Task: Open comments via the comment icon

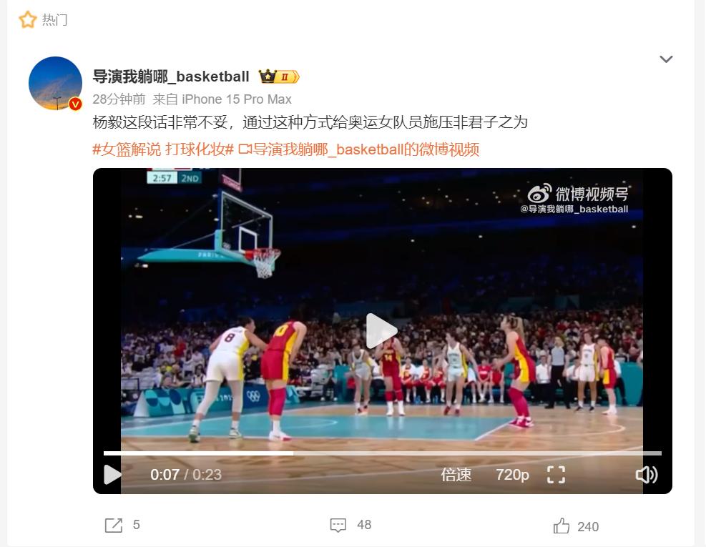Action: 338,525
